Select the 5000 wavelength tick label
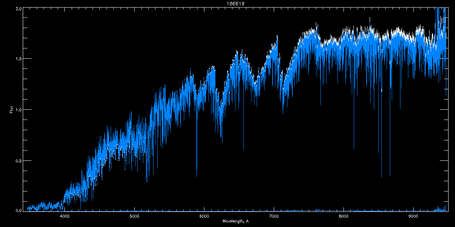This screenshot has width=455, height=227. coord(135,216)
